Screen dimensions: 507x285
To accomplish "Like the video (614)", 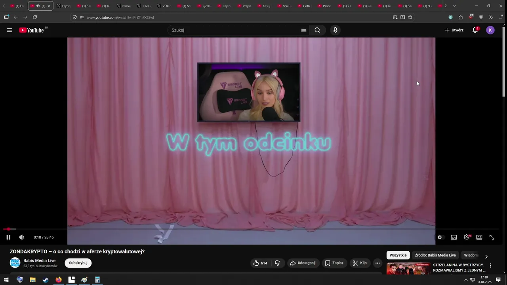I will pos(260,263).
